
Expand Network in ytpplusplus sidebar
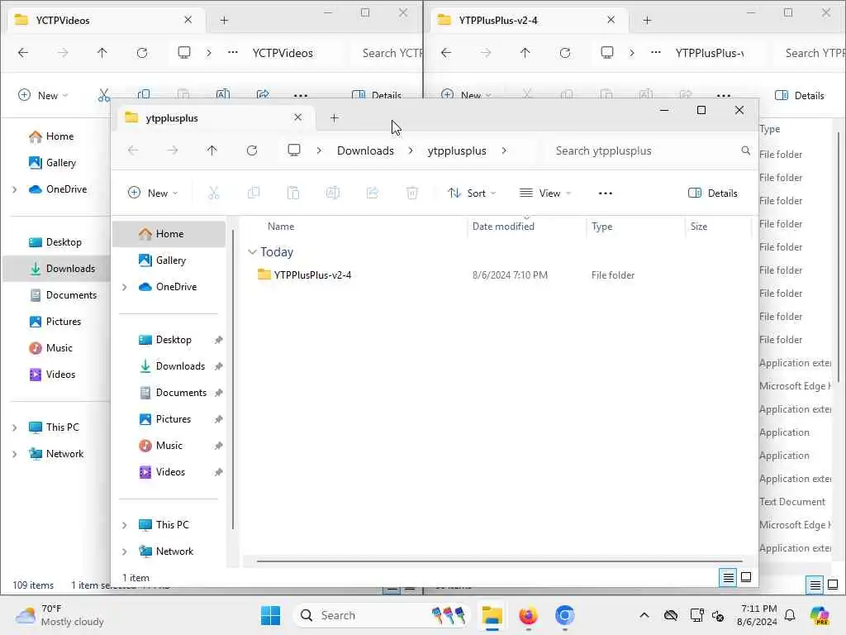coord(125,551)
